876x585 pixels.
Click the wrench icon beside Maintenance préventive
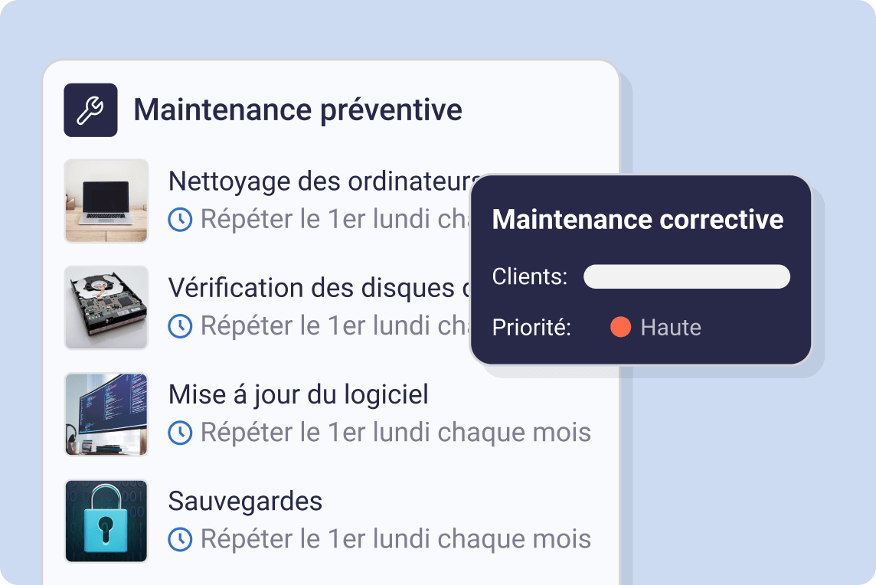[x=90, y=110]
